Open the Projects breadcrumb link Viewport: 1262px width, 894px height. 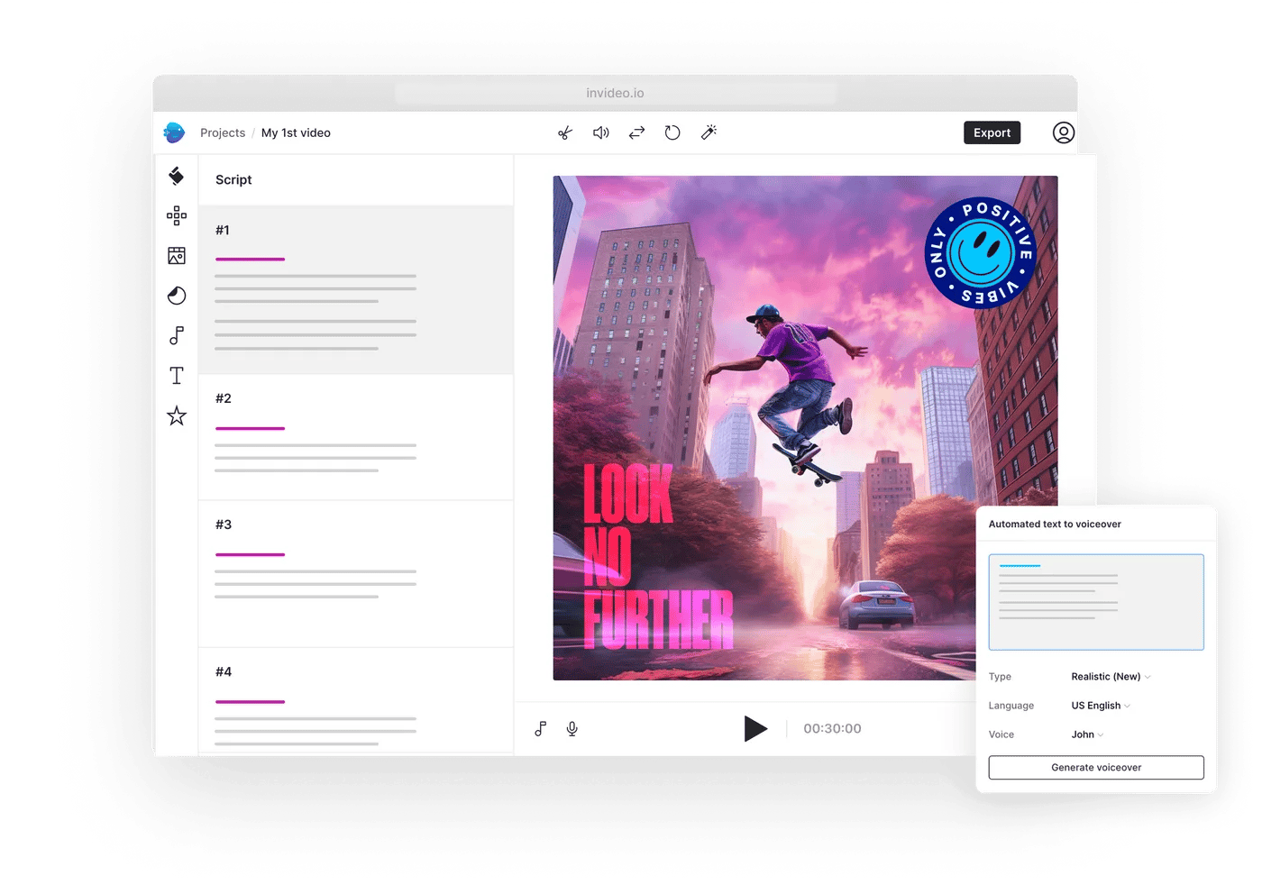point(223,132)
